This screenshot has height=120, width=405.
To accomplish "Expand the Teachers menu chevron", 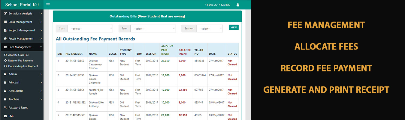I will 41,99.
